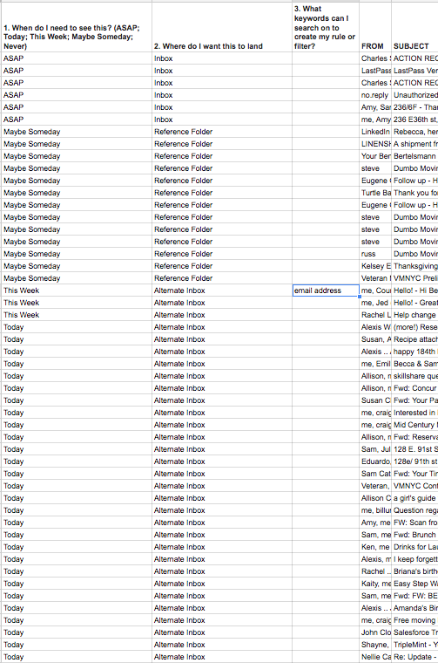Click the 'FROM' column header cell
The height and width of the screenshot is (663, 438).
(375, 28)
